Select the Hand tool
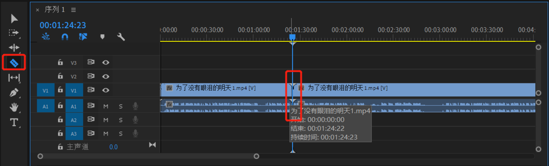 pyautogui.click(x=14, y=108)
